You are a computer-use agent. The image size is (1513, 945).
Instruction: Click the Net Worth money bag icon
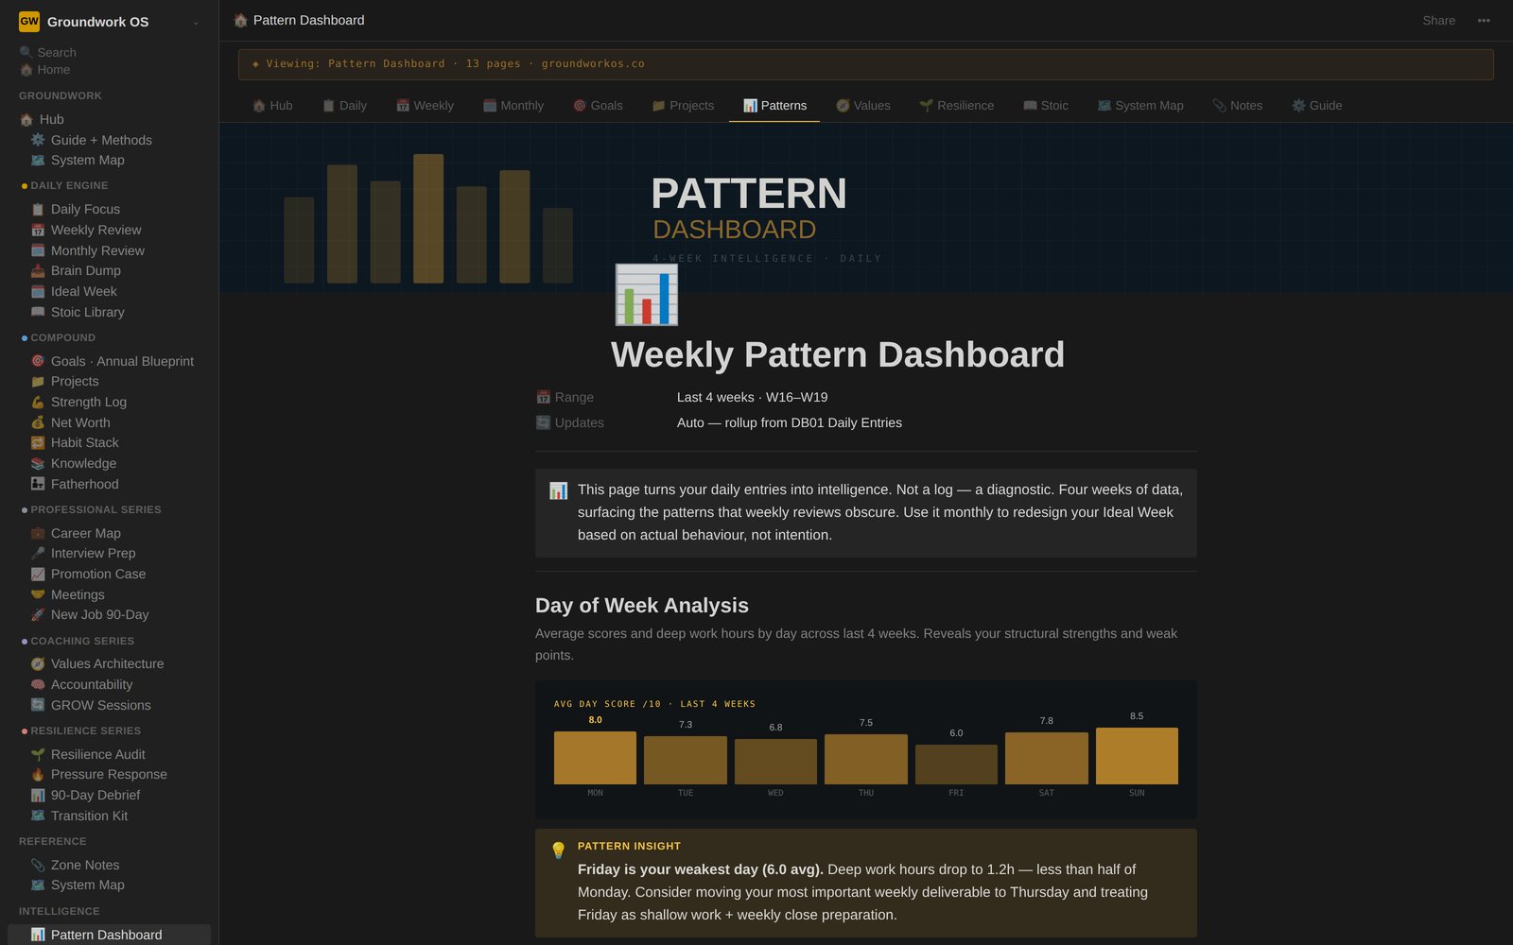click(38, 422)
